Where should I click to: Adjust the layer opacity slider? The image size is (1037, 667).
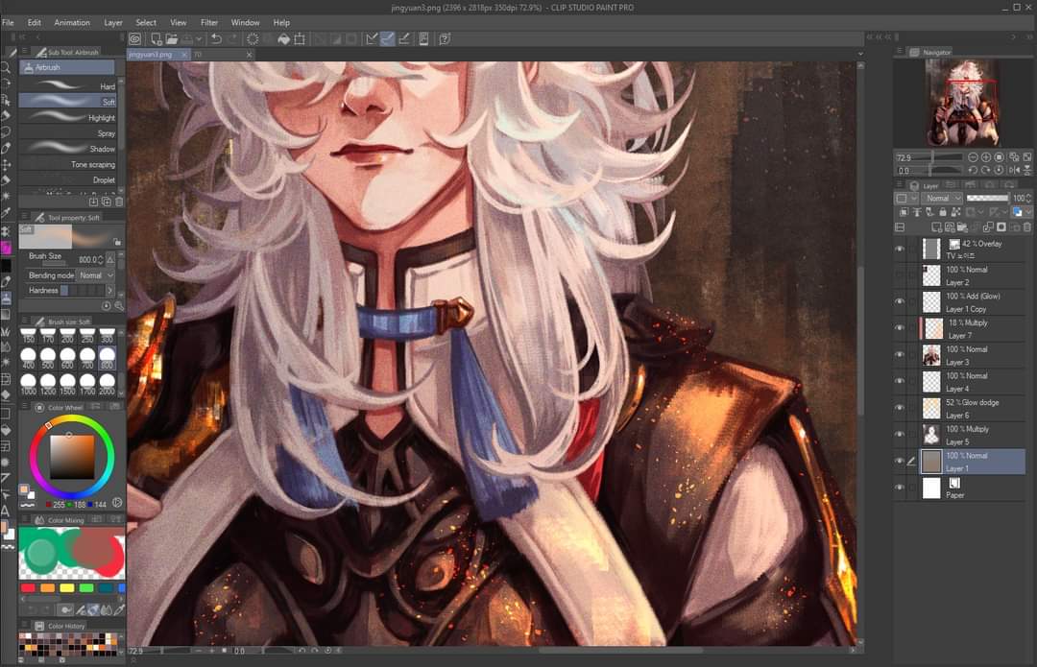[987, 198]
